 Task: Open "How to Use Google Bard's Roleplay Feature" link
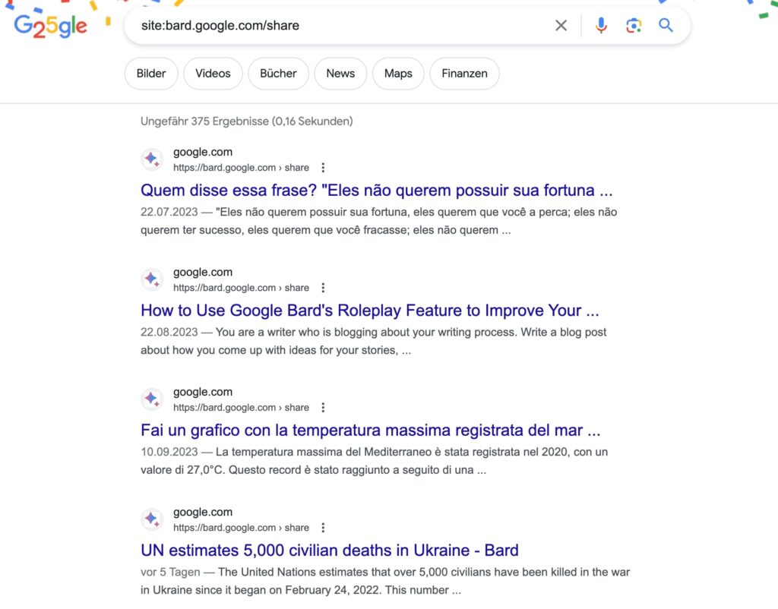[369, 310]
